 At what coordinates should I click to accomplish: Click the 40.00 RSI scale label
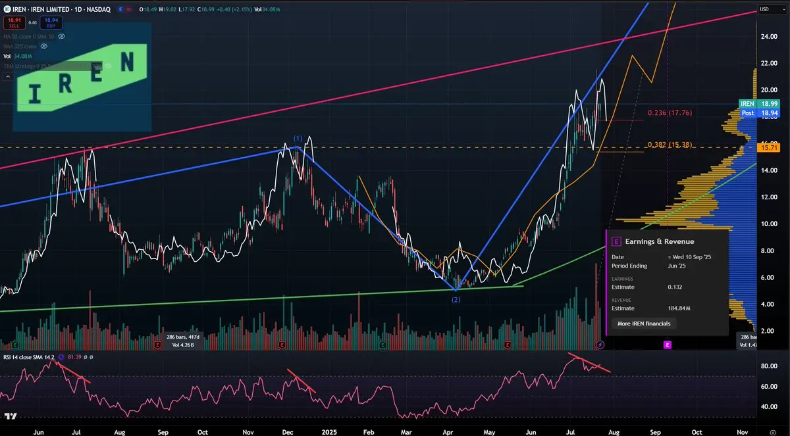[x=769, y=406]
